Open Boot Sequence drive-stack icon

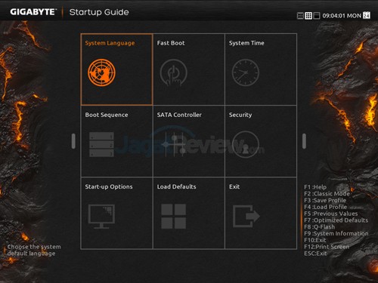(x=101, y=144)
